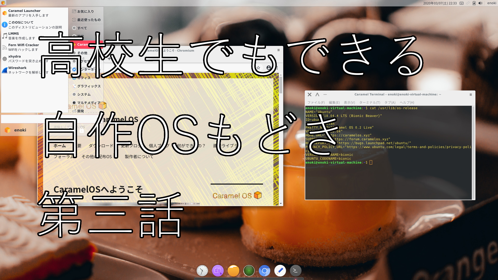
Task: Select 最近使ったもの category in menu
Action: [86, 20]
